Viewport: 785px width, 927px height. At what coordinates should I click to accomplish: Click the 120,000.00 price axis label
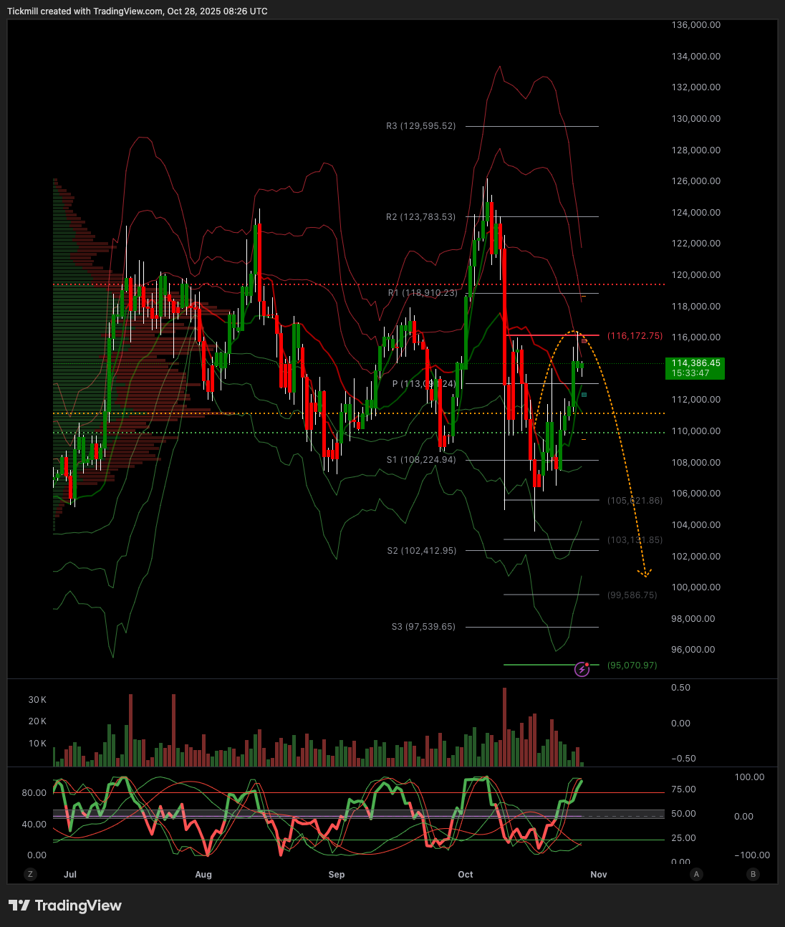click(695, 274)
